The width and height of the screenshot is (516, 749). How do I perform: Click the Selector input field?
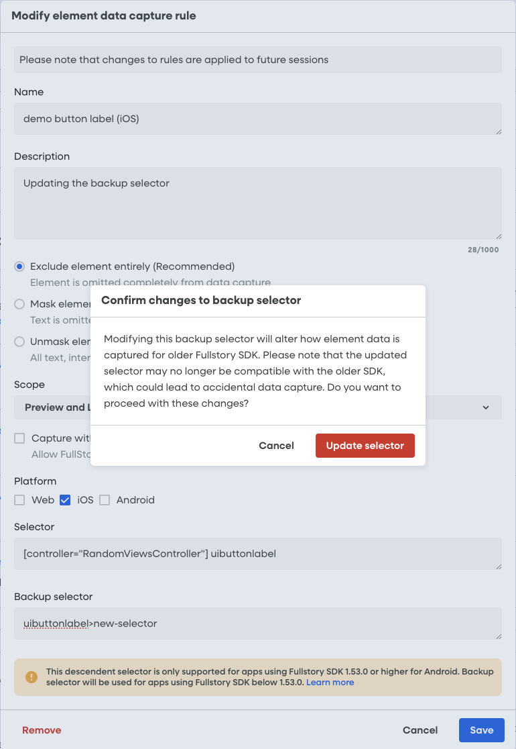(x=257, y=554)
